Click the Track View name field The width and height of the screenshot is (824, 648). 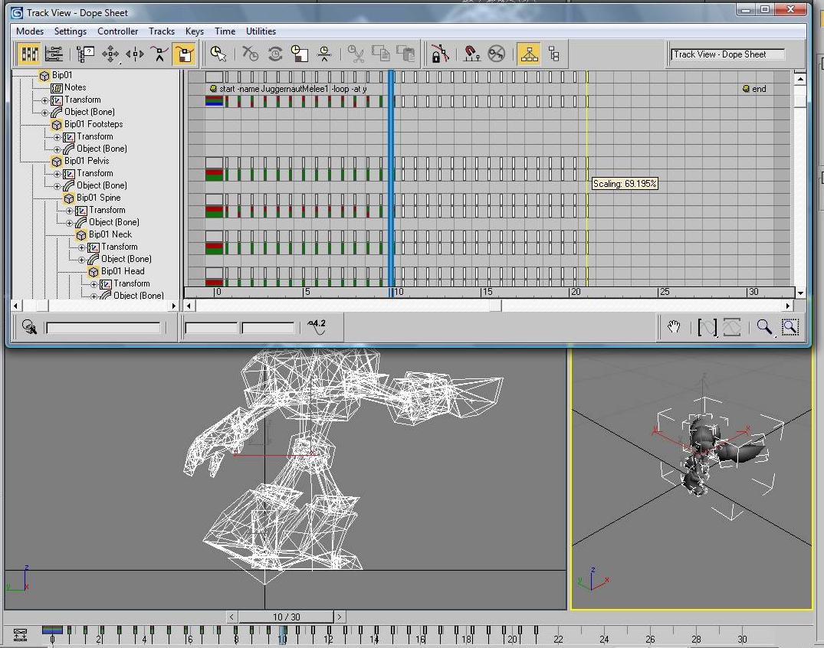728,54
